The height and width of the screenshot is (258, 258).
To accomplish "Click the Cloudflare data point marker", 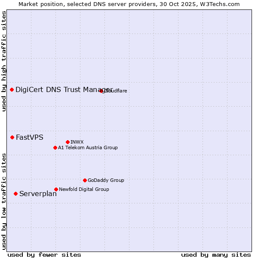I will [x=101, y=91].
